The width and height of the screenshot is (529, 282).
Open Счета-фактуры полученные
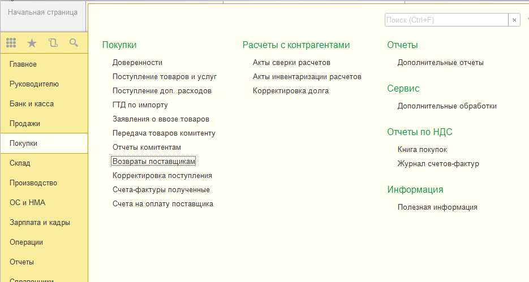click(x=161, y=190)
